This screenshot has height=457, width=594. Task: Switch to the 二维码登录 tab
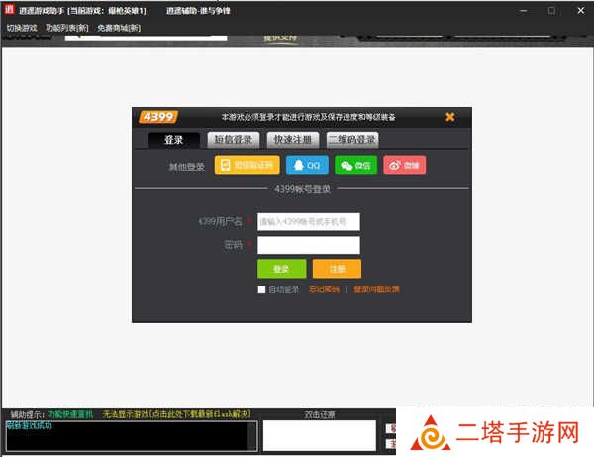(352, 140)
